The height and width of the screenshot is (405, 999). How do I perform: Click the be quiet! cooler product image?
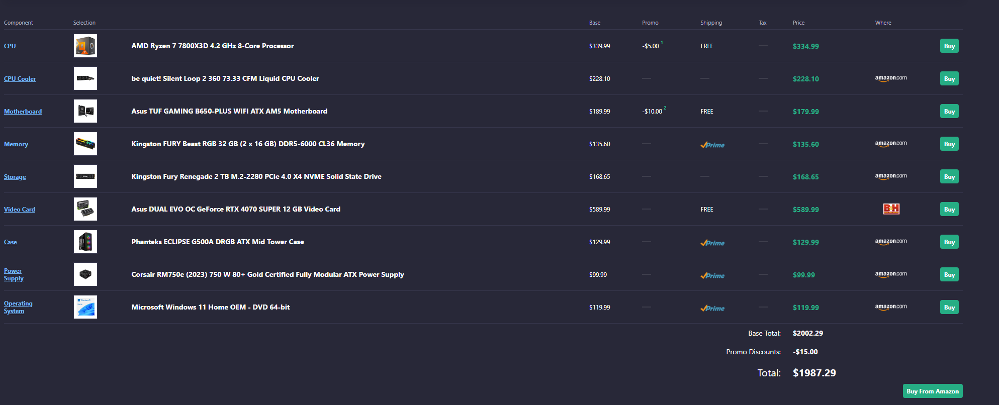coord(85,78)
